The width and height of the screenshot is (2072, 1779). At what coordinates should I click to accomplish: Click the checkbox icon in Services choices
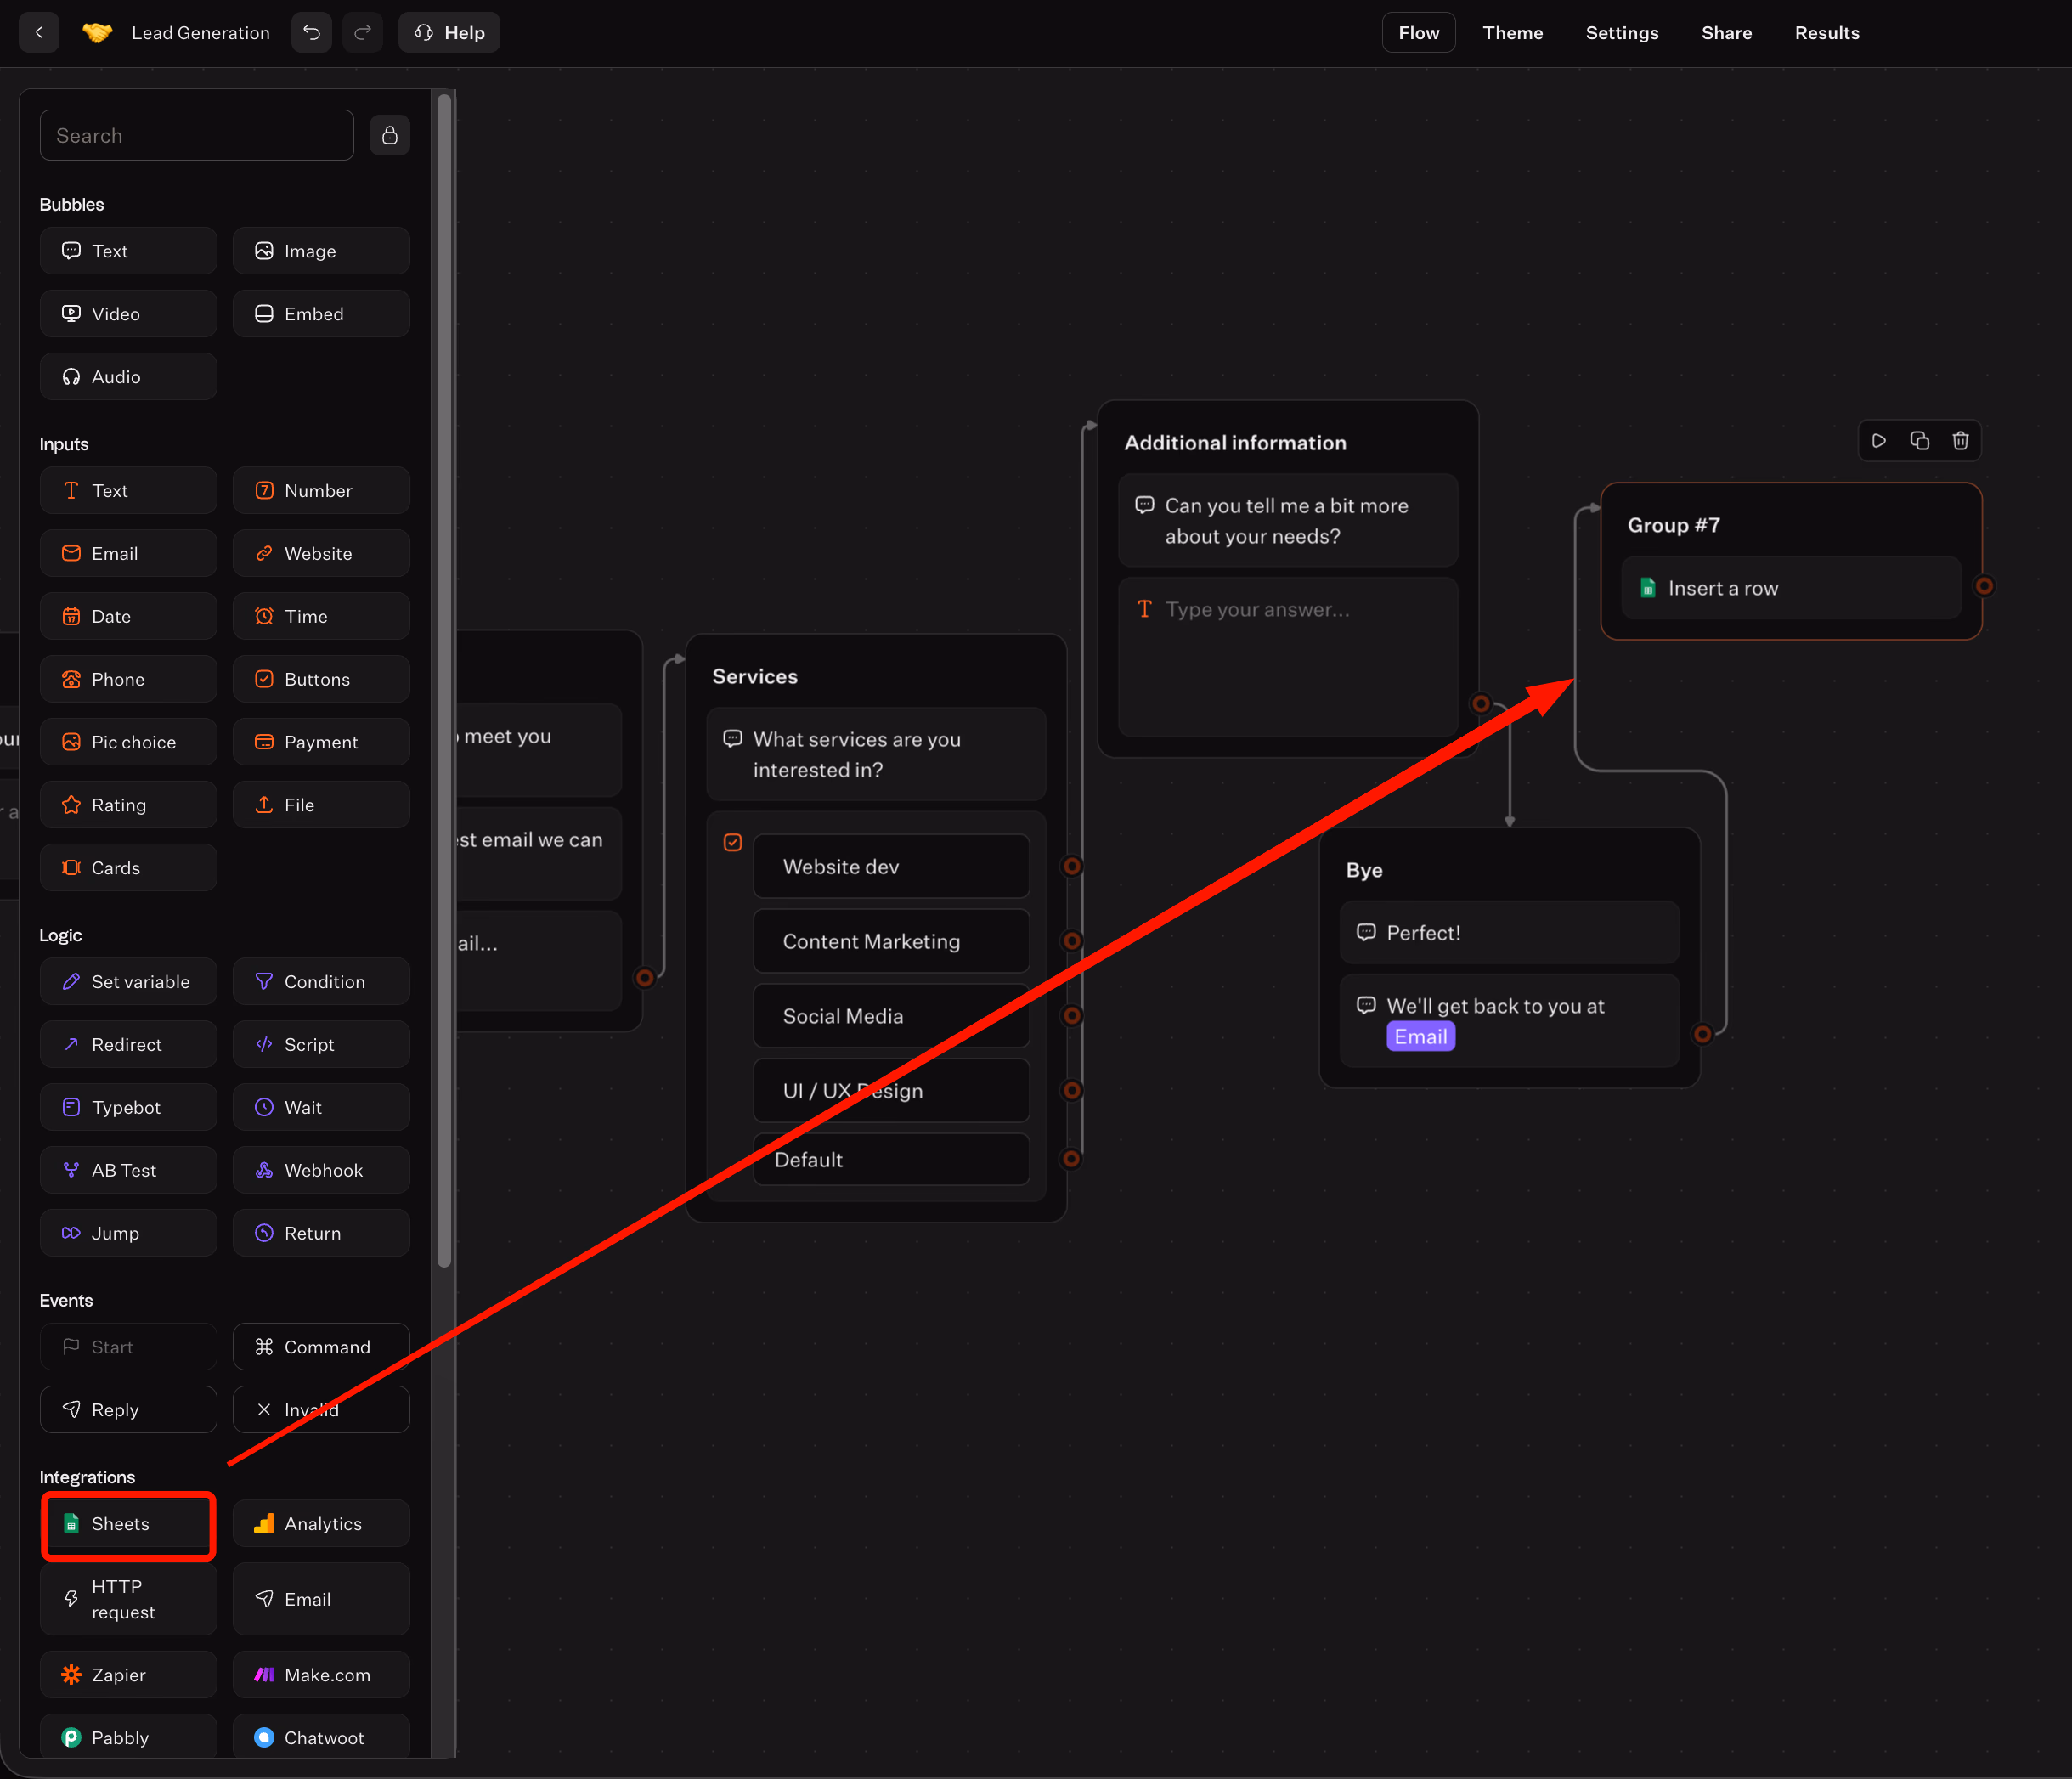(x=733, y=842)
